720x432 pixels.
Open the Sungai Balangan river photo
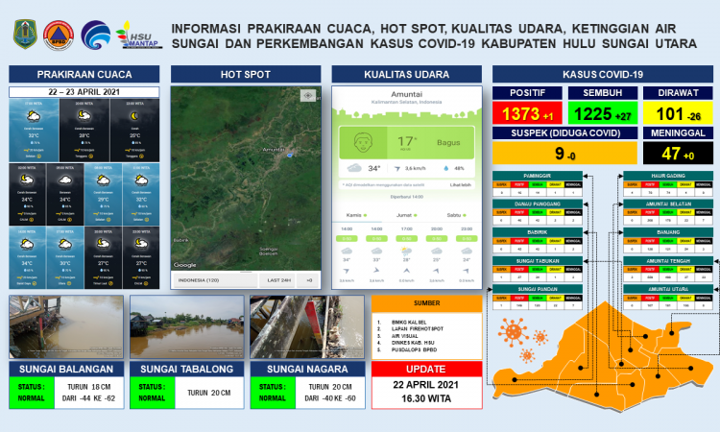tap(66, 327)
